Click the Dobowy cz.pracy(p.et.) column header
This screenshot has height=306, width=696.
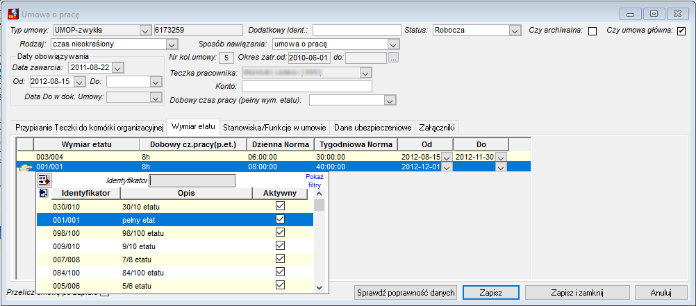tap(192, 144)
